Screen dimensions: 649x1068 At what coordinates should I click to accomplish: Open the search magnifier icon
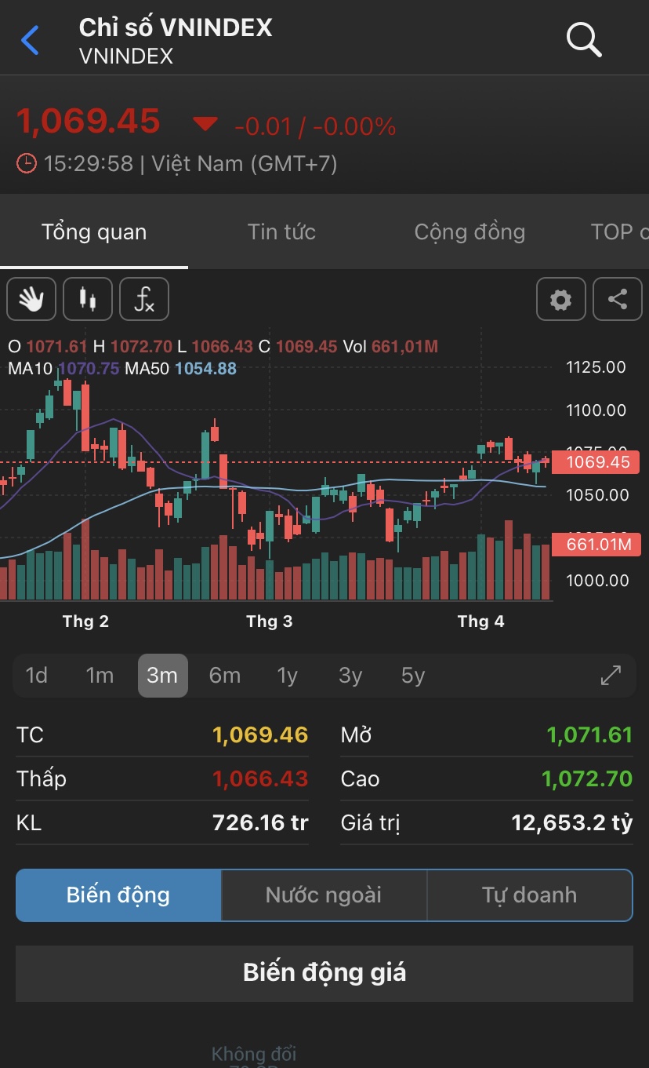[x=584, y=39]
